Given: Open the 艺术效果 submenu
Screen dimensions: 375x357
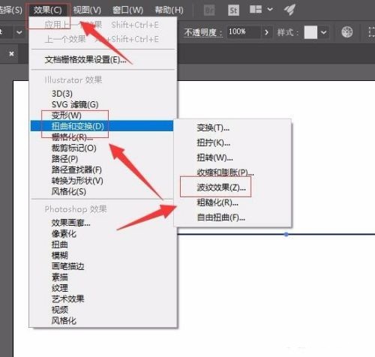Looking at the screenshot, I should pos(103,298).
